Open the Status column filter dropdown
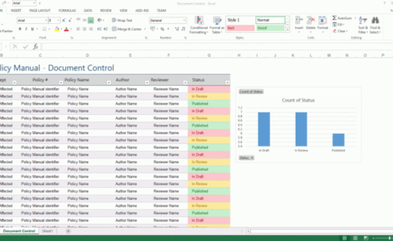This screenshot has width=393, height=241. [227, 83]
